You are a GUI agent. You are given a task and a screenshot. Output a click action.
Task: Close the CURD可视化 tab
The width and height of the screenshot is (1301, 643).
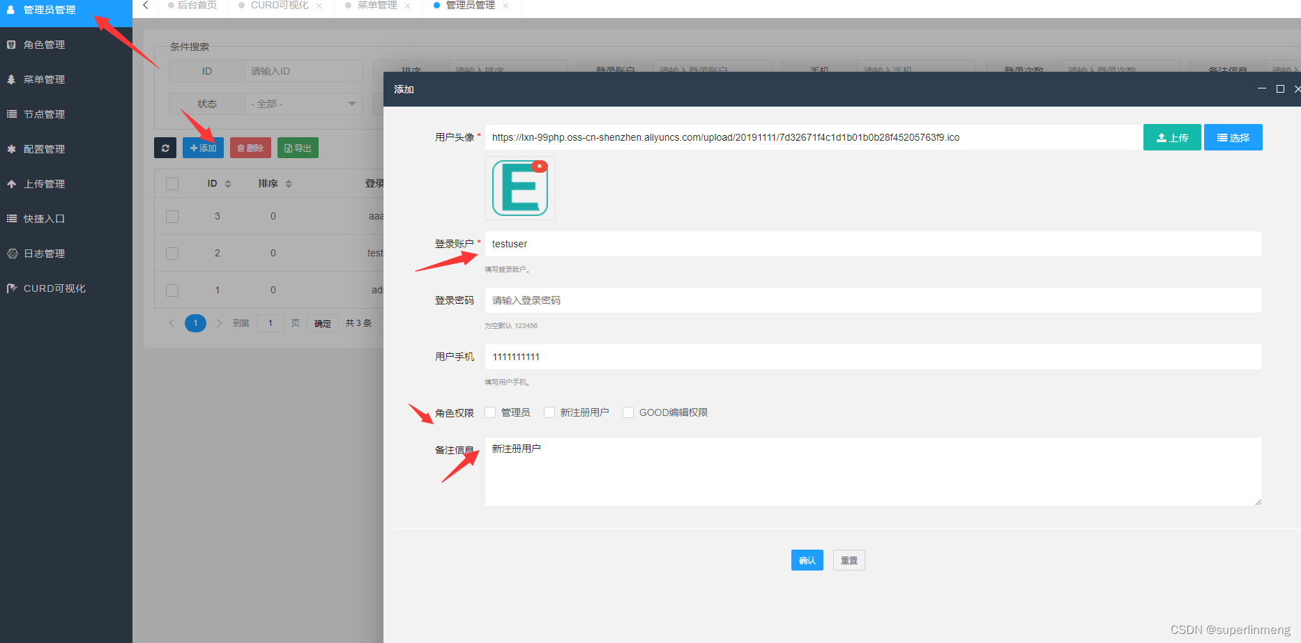tap(319, 6)
